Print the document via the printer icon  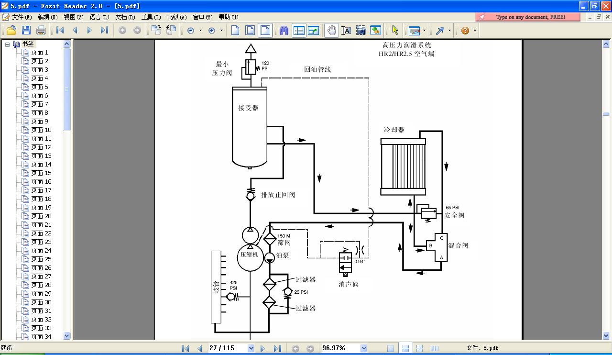pyautogui.click(x=41, y=30)
